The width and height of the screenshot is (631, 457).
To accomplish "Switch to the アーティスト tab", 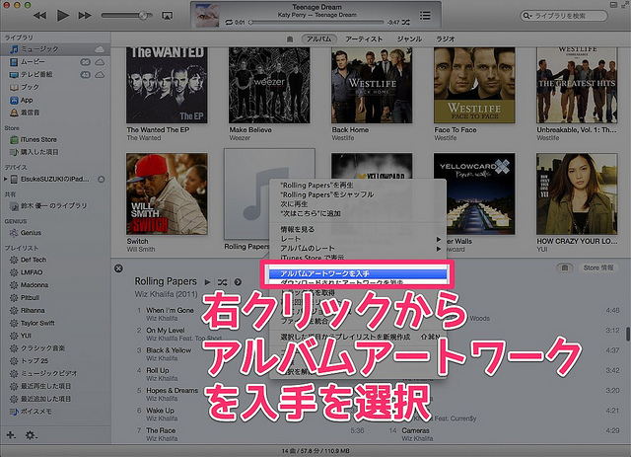I will (364, 39).
